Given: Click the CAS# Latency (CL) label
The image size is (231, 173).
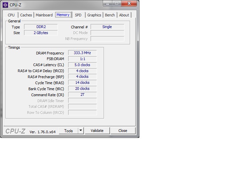Looking at the screenshot, I should (48, 65).
